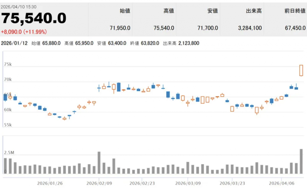Viewport: 307px width, 194px height.
Task: Click the tallest volume bar at far right
Action: [x=301, y=161]
